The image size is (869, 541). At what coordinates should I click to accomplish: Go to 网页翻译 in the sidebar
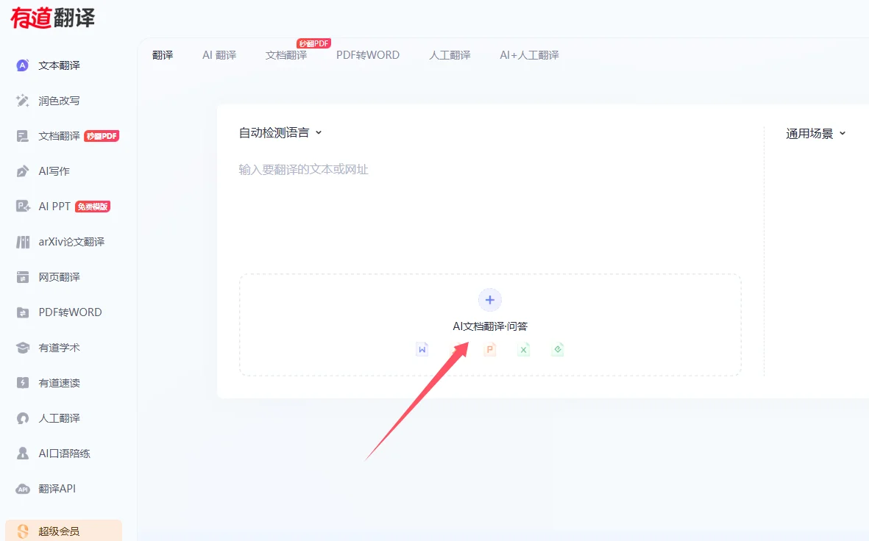[x=59, y=277]
